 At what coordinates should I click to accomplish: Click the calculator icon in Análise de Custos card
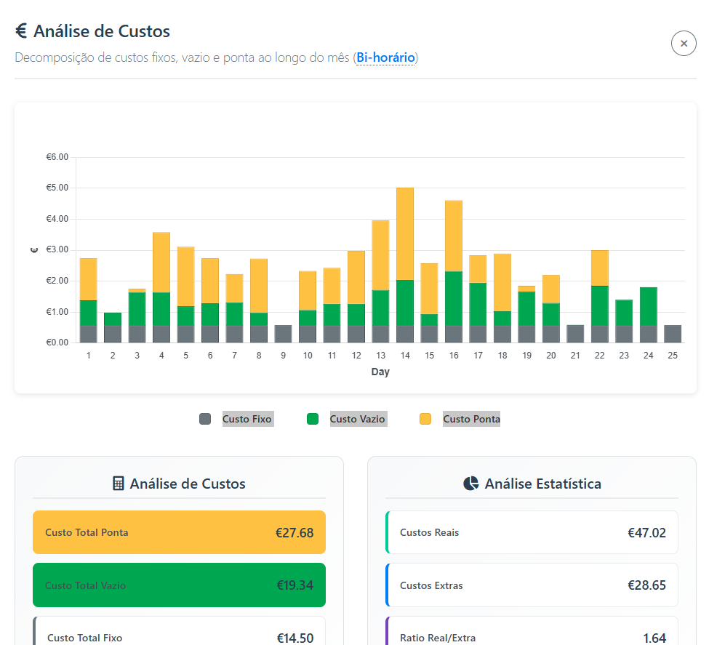pyautogui.click(x=117, y=483)
